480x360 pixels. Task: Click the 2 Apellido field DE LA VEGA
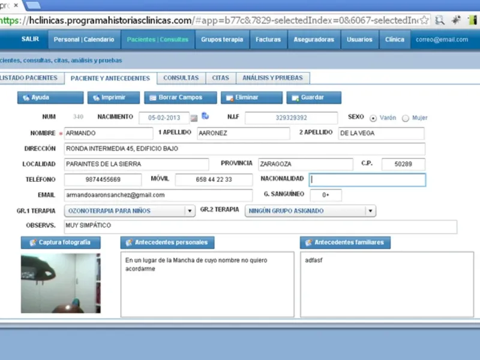click(x=381, y=133)
